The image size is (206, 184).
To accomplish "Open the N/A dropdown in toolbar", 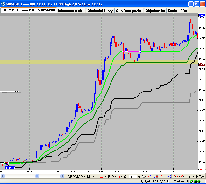I will pos(200,177).
